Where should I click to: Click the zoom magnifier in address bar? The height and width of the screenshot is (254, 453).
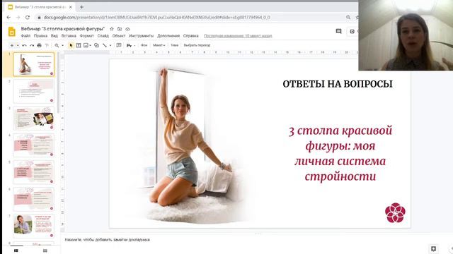(348, 17)
